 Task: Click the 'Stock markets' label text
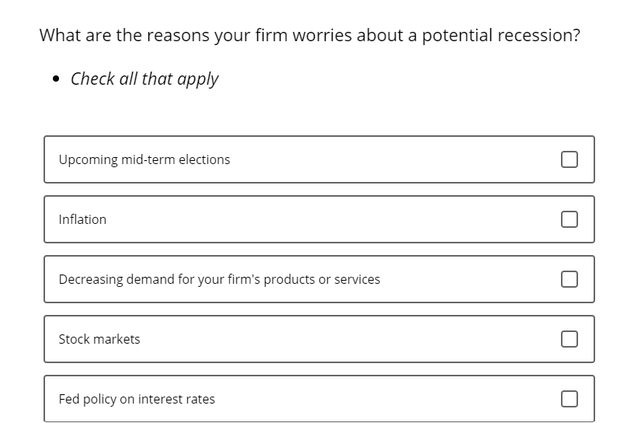pos(99,339)
